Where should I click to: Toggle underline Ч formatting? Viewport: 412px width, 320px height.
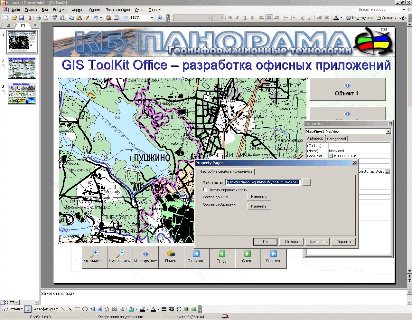(x=245, y=18)
